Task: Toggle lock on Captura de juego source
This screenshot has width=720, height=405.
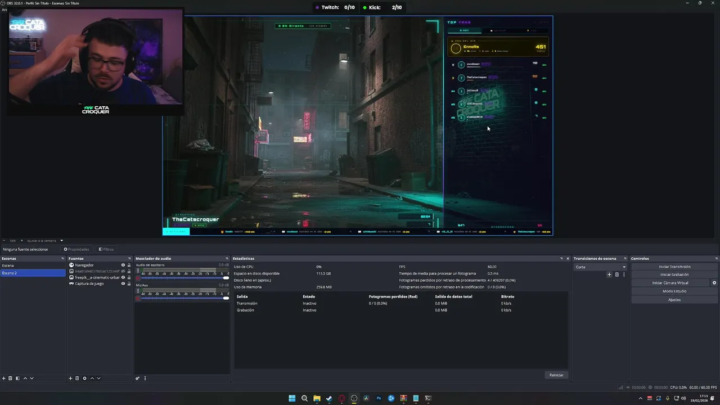Action: [129, 283]
